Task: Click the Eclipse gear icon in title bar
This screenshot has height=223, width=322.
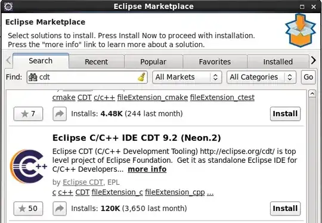Action: point(8,7)
